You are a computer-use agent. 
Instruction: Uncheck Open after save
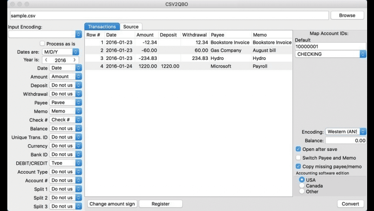(x=298, y=149)
